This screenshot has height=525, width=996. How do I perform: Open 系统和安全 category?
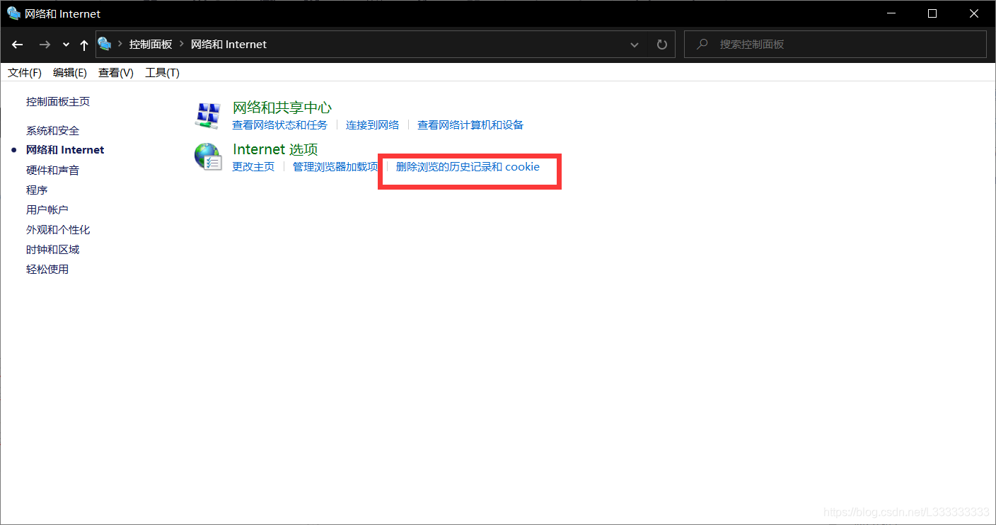[x=53, y=131]
